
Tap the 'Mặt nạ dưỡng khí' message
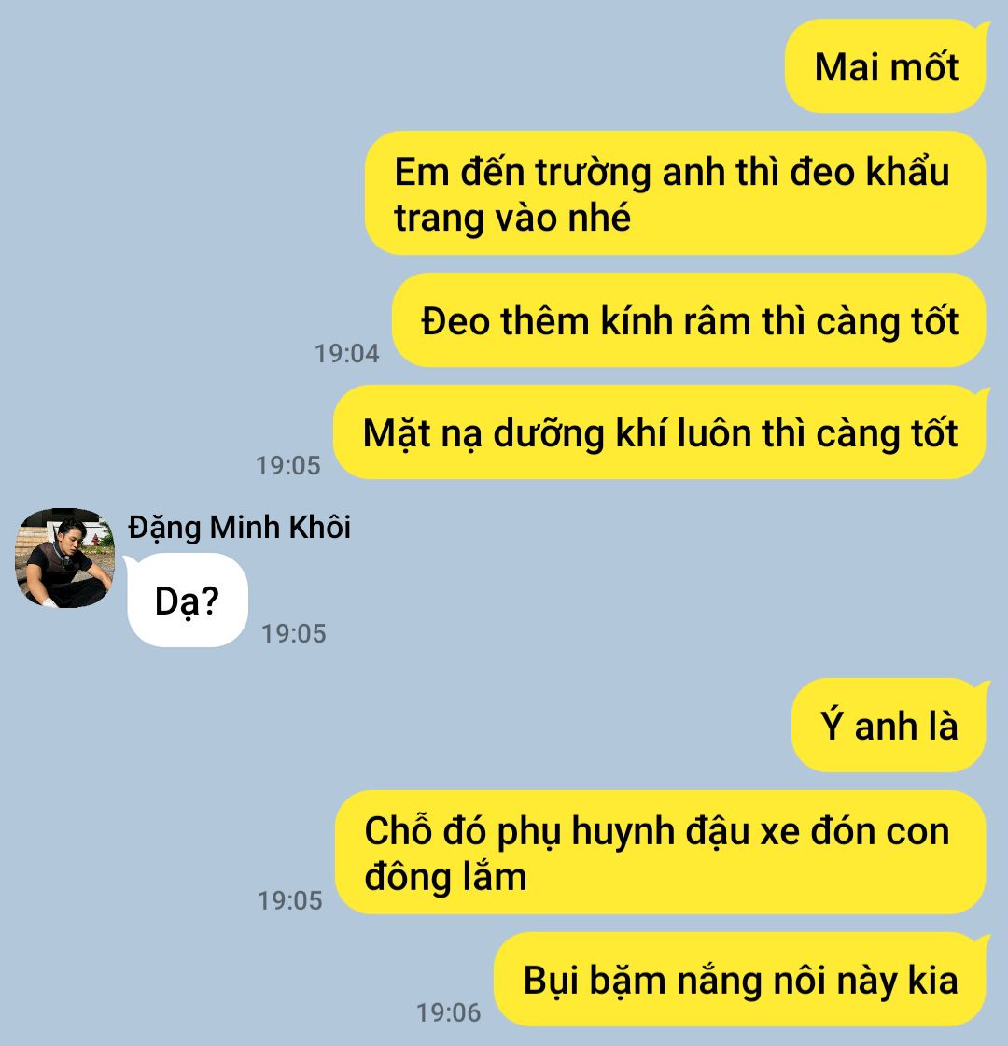coord(660,432)
